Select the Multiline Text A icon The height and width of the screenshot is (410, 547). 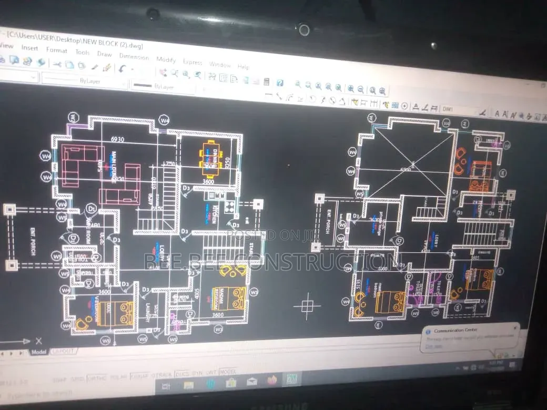497,114
